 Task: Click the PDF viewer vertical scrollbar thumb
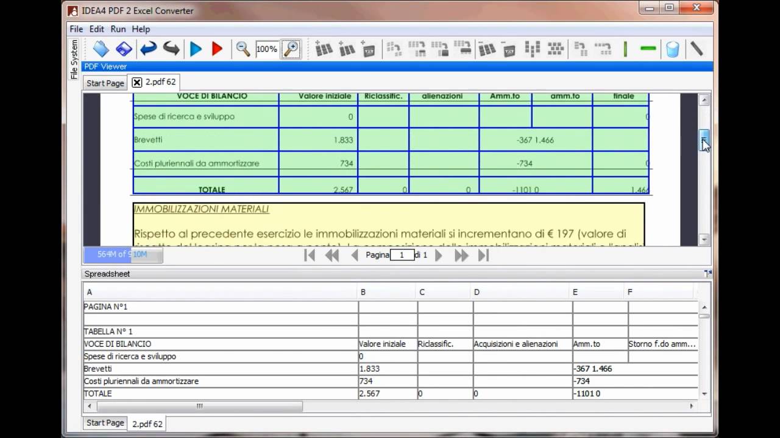click(x=704, y=140)
